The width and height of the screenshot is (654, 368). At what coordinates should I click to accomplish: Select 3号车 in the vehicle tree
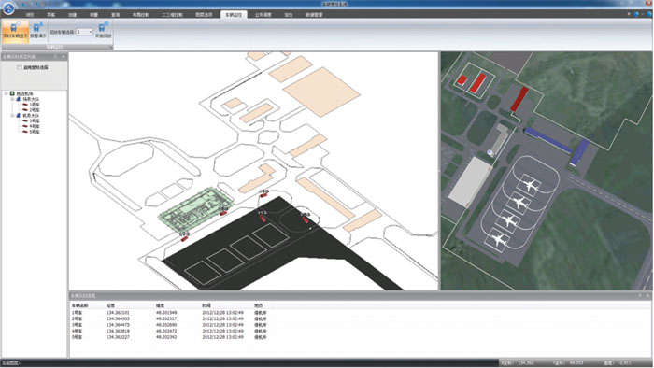(x=35, y=120)
